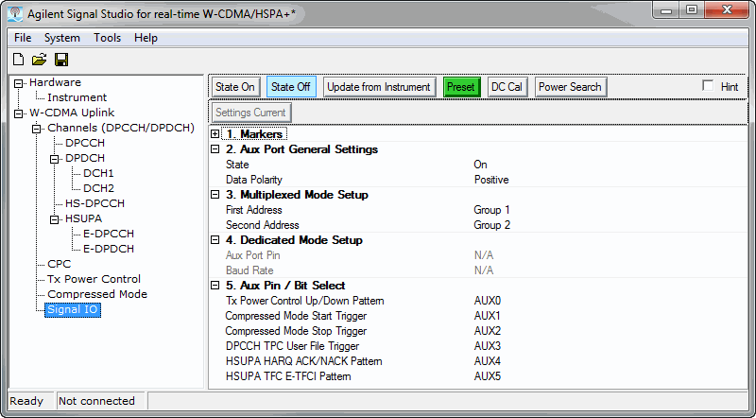Viewport: 756px width, 418px height.
Task: Click the New file icon
Action: click(x=18, y=60)
